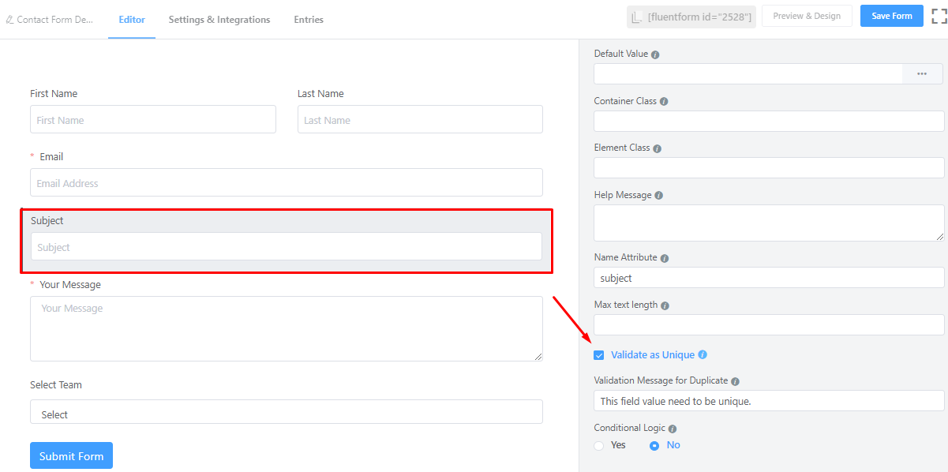The width and height of the screenshot is (948, 472).
Task: Click Preview & Design button
Action: point(807,16)
